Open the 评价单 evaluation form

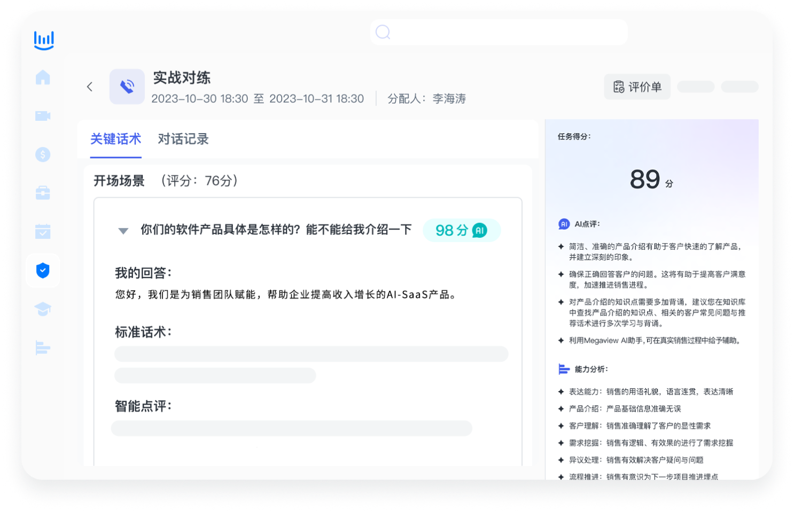point(637,87)
